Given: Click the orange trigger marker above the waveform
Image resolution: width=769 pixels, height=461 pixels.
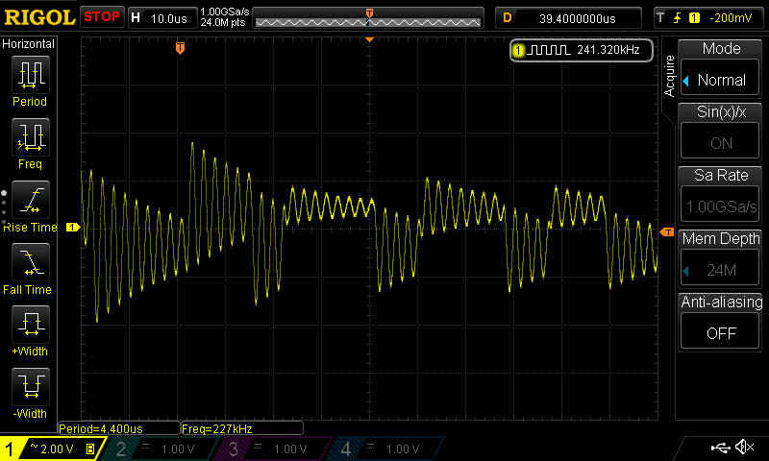Looking at the screenshot, I should tap(180, 47).
